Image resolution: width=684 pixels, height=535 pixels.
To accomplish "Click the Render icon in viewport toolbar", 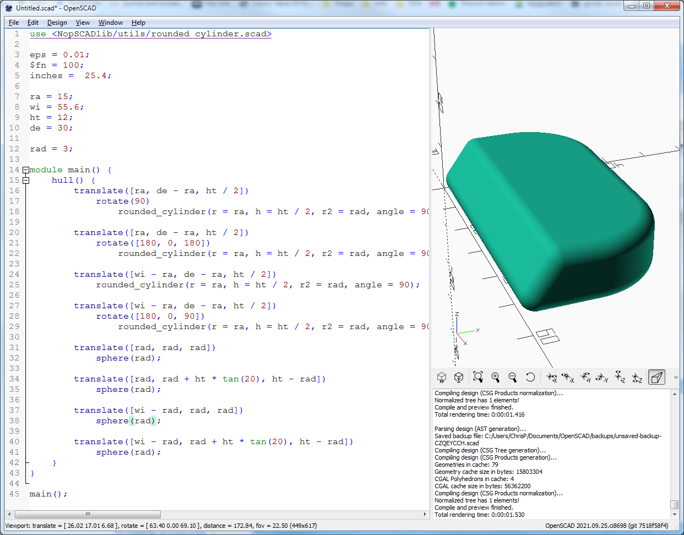I will [x=458, y=377].
